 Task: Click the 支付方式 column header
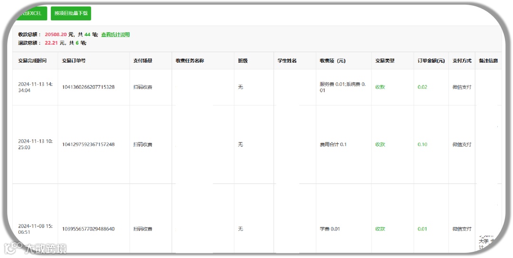click(x=462, y=60)
